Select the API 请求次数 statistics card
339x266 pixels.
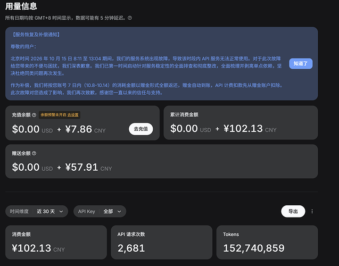[x=161, y=242]
